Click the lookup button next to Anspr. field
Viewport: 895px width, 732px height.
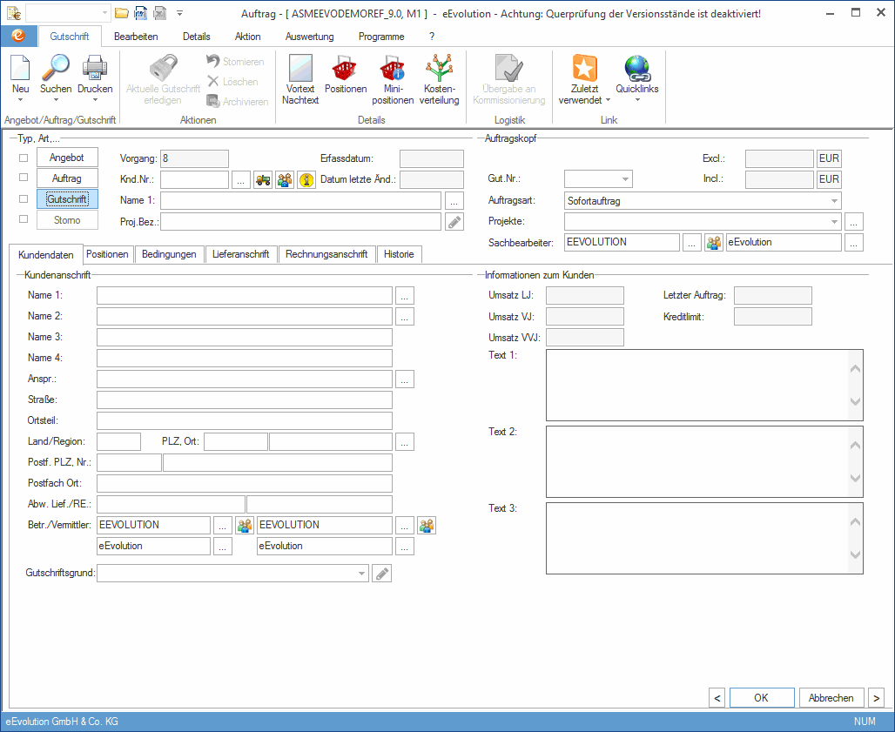coord(405,379)
